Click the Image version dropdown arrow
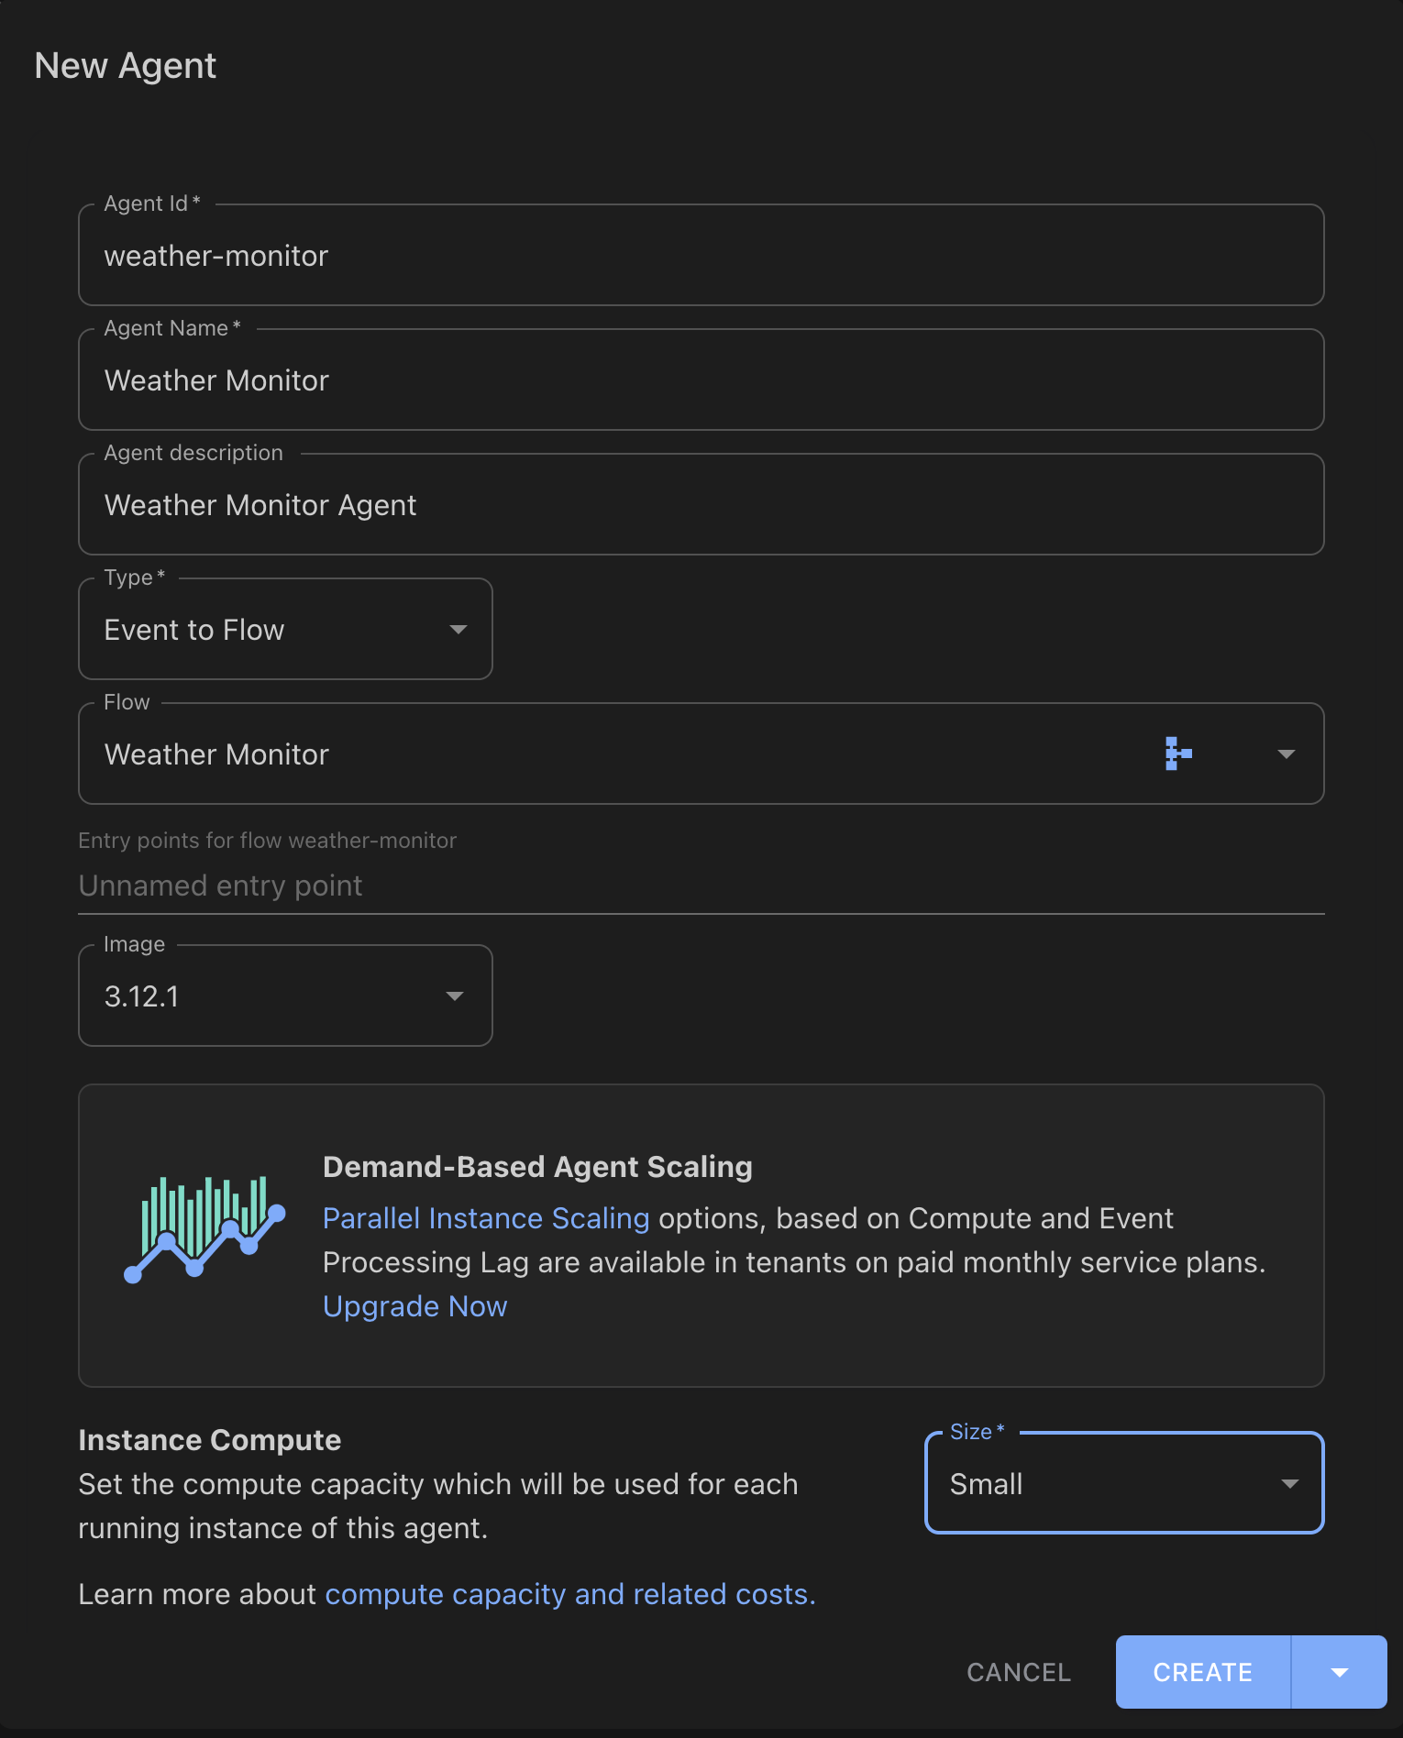The height and width of the screenshot is (1738, 1403). pyautogui.click(x=454, y=996)
